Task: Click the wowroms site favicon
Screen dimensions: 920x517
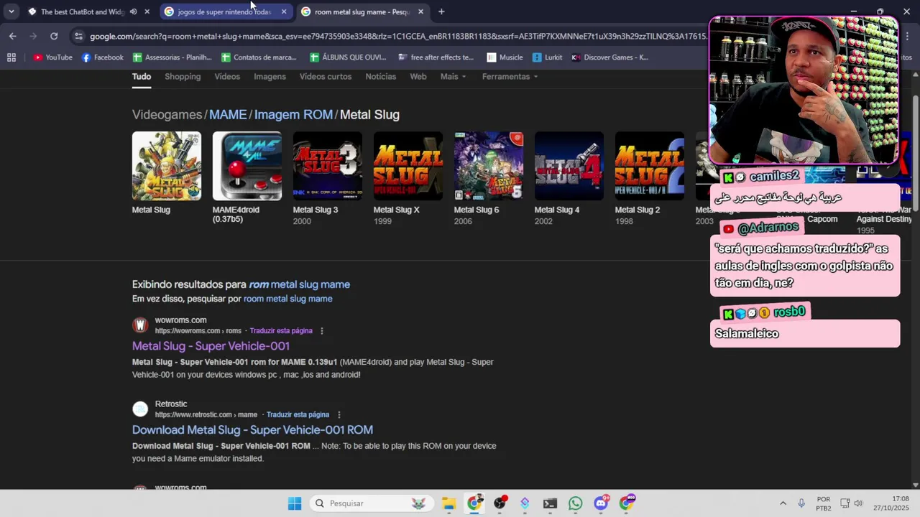Action: [140, 325]
